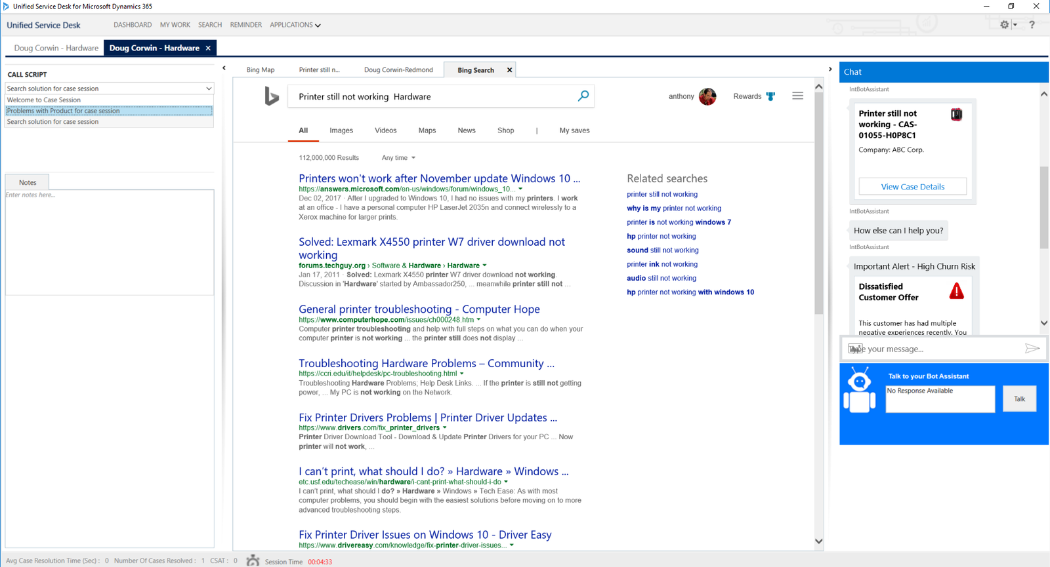Open the My Work menu
This screenshot has height=567, width=1050.
point(175,25)
